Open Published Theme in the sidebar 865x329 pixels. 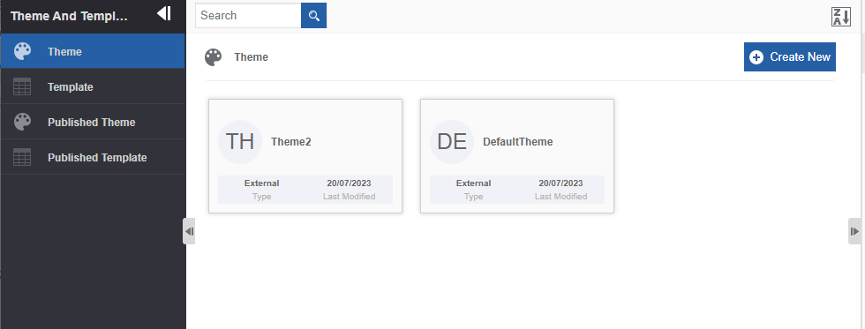(x=93, y=122)
